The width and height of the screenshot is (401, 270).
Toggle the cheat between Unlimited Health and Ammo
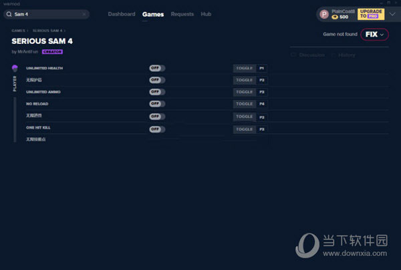coord(157,80)
